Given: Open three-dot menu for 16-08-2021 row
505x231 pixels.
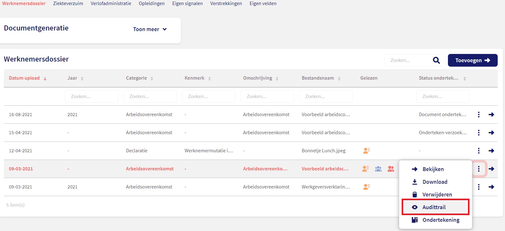Looking at the screenshot, I should pyautogui.click(x=479, y=115).
